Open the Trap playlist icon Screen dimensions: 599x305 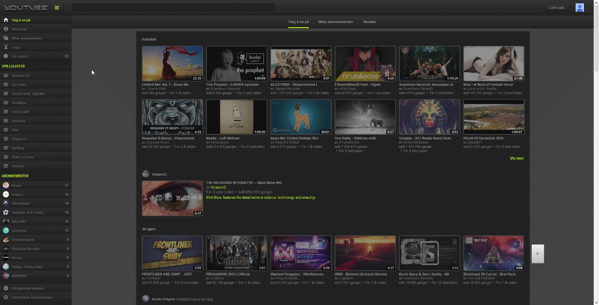point(6,130)
